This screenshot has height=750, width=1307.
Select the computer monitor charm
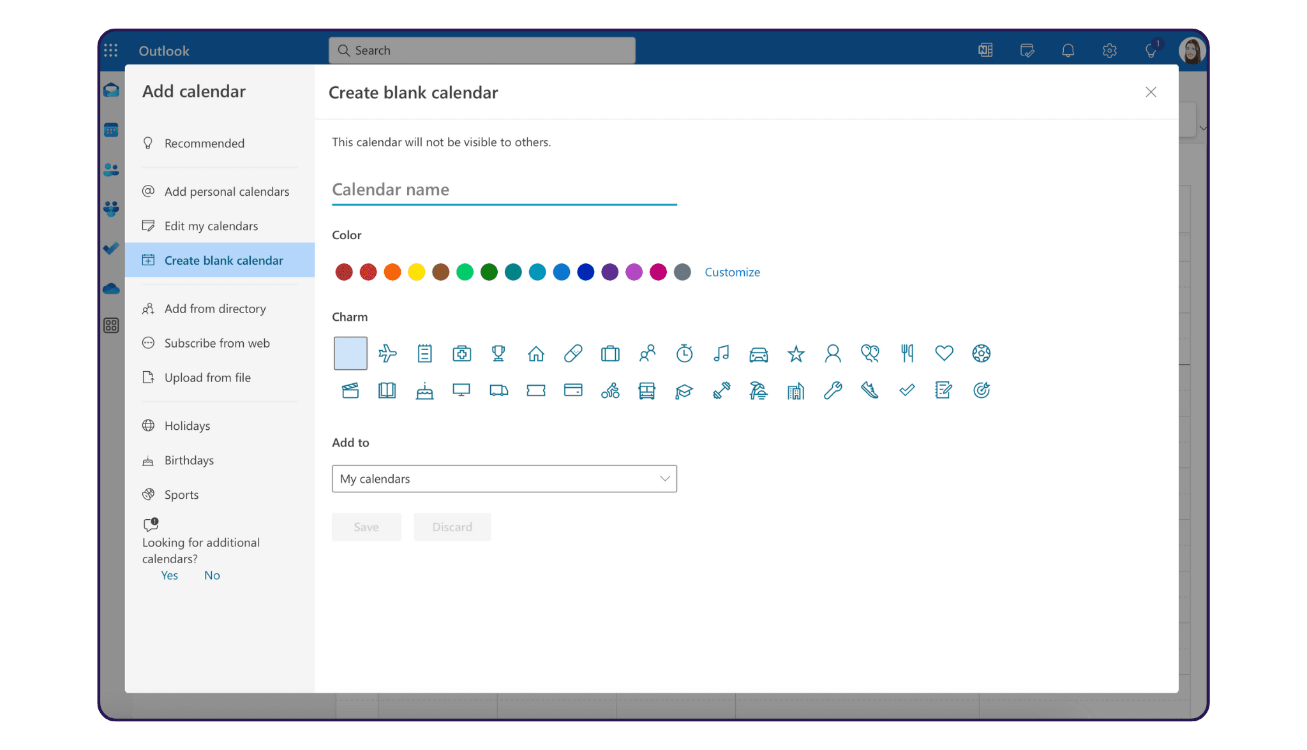[461, 390]
